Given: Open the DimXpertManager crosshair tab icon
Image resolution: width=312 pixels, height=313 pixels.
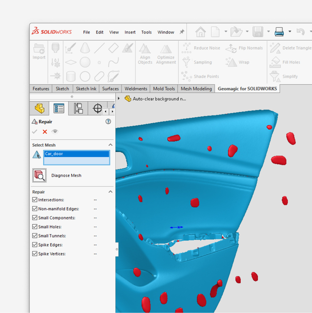Looking at the screenshot, I should [97, 108].
